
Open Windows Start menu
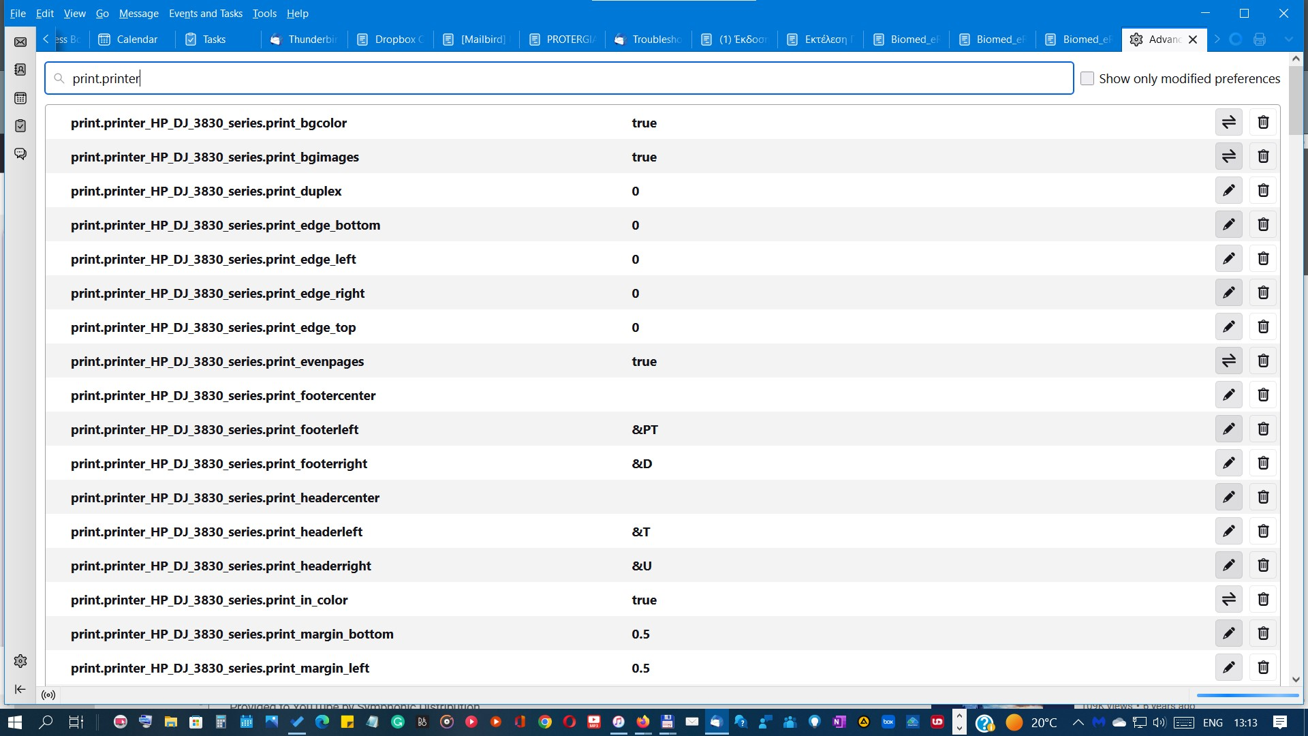click(x=14, y=722)
